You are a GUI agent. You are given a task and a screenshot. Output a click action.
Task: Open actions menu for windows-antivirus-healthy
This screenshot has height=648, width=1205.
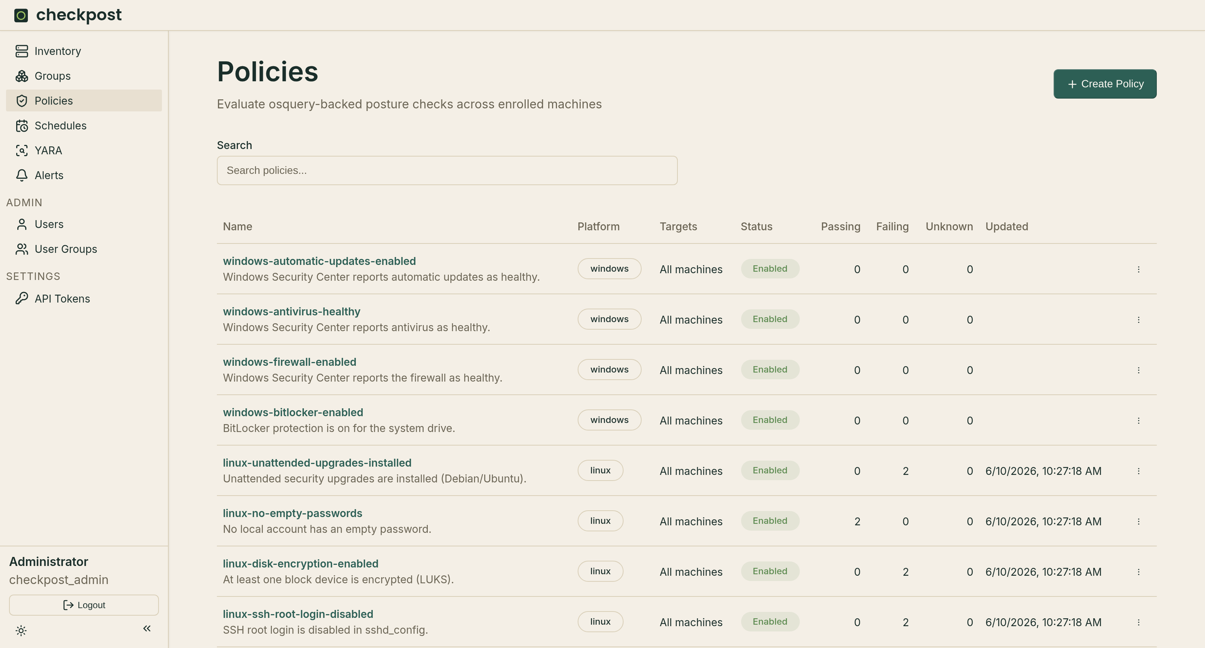pyautogui.click(x=1138, y=320)
